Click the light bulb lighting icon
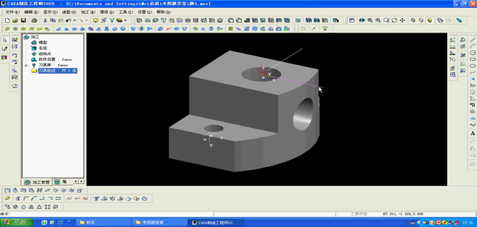This screenshot has height=227, width=477. pos(95,20)
